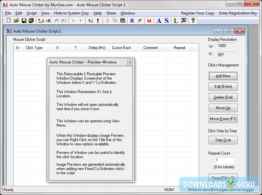
Task: Click the image preview toolbar icon
Action: 184,21
